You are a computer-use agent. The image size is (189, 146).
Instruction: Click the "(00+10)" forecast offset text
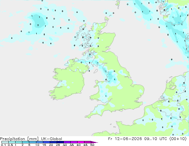178,139
